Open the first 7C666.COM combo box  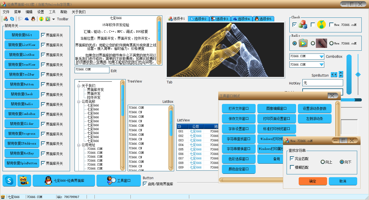point(321,57)
